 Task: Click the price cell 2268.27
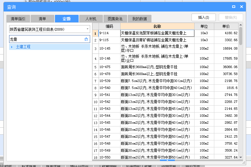[x=226, y=102]
